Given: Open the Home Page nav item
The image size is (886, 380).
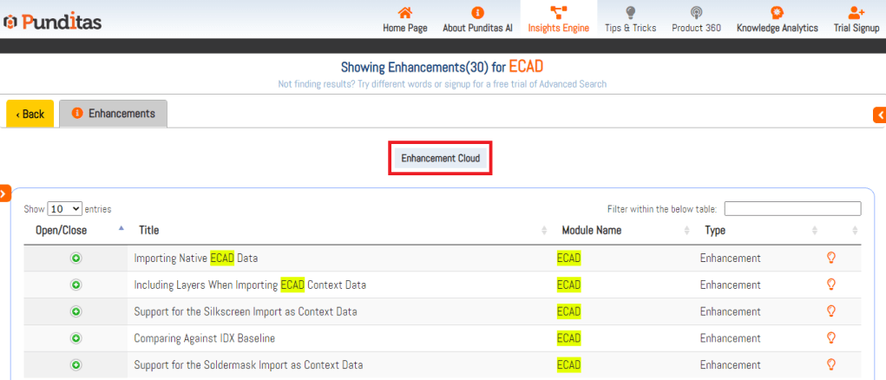Looking at the screenshot, I should 405,19.
